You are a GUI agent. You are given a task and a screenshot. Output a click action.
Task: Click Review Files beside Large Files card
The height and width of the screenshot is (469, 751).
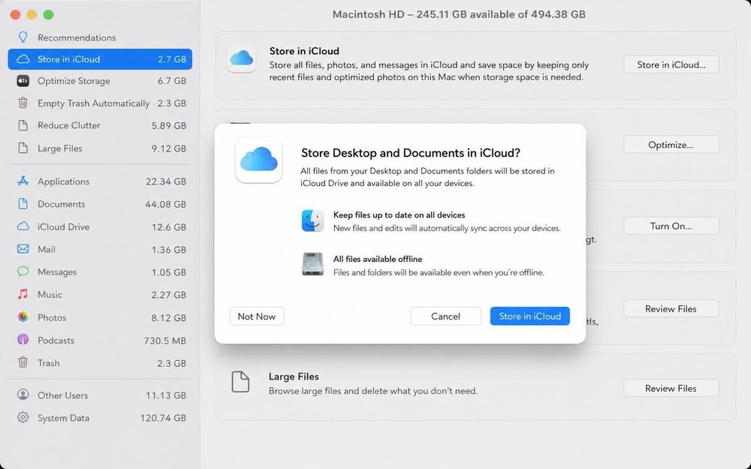tap(671, 388)
